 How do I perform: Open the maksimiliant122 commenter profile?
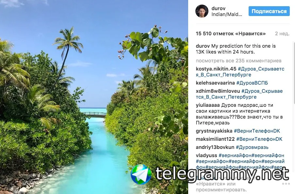[215, 139]
